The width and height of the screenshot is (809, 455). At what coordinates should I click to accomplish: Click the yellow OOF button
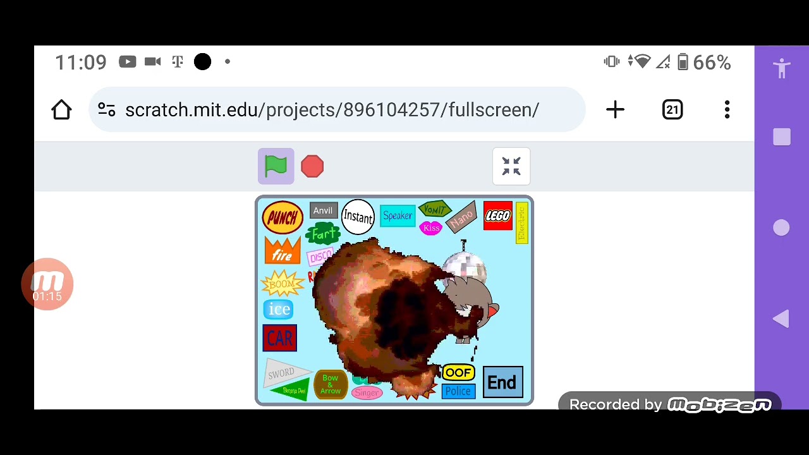[x=458, y=373]
